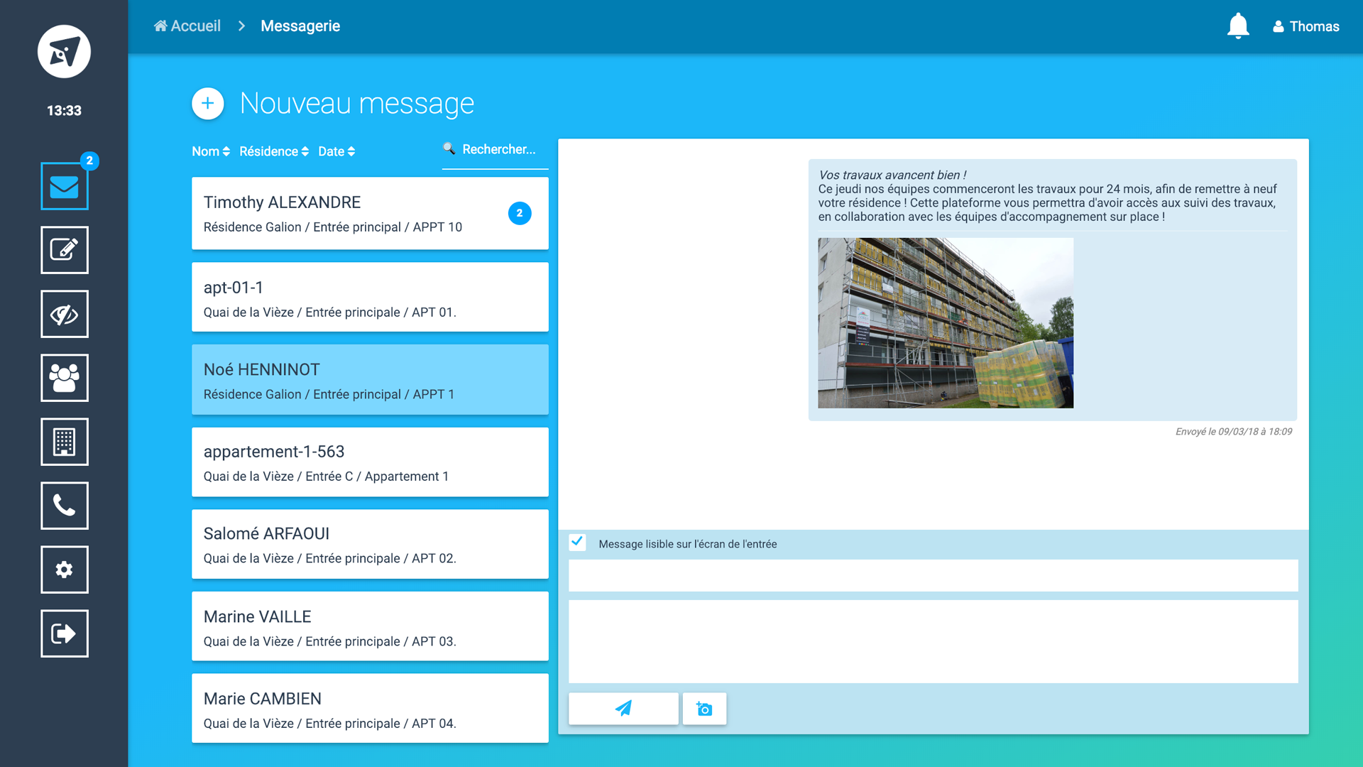Image resolution: width=1363 pixels, height=767 pixels.
Task: Open the envelope messaging sidebar icon
Action: pyautogui.click(x=64, y=186)
